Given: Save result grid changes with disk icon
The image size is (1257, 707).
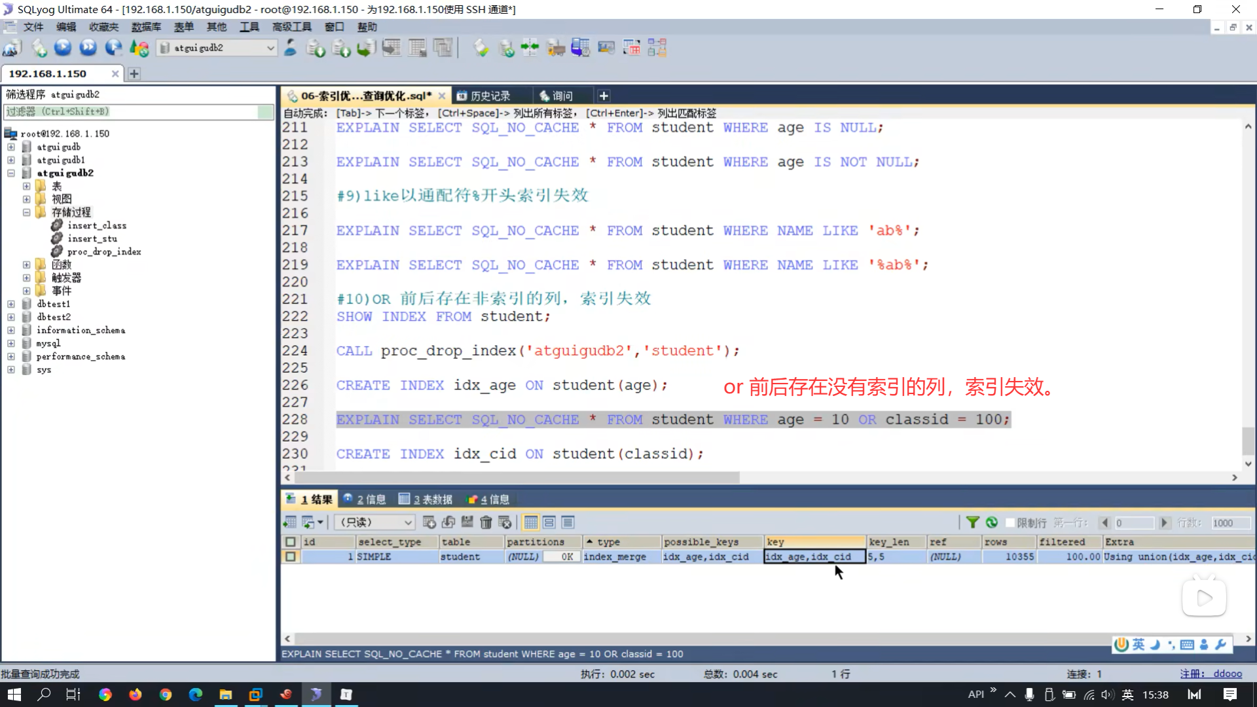Looking at the screenshot, I should click(x=467, y=522).
